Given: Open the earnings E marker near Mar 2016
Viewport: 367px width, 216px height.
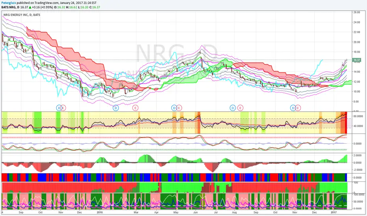Looking at the screenshot, I should [135, 108].
